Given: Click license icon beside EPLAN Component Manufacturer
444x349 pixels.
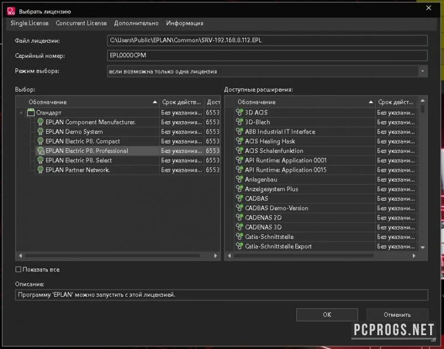Looking at the screenshot, I should [40, 122].
